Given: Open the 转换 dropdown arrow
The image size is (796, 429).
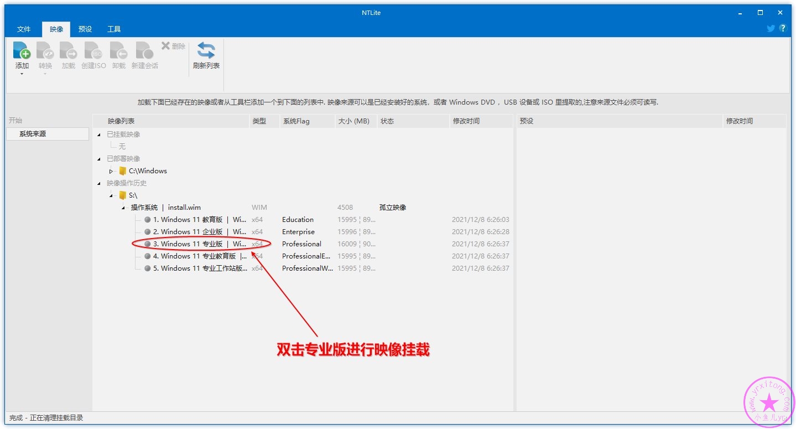Looking at the screenshot, I should pyautogui.click(x=45, y=74).
